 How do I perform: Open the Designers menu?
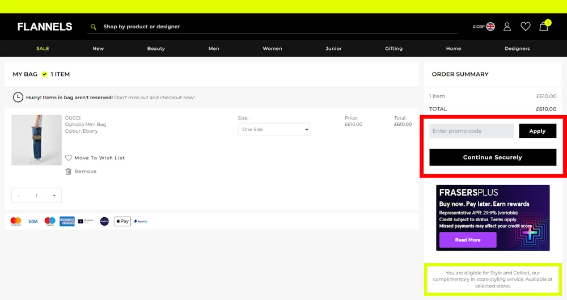[517, 49]
